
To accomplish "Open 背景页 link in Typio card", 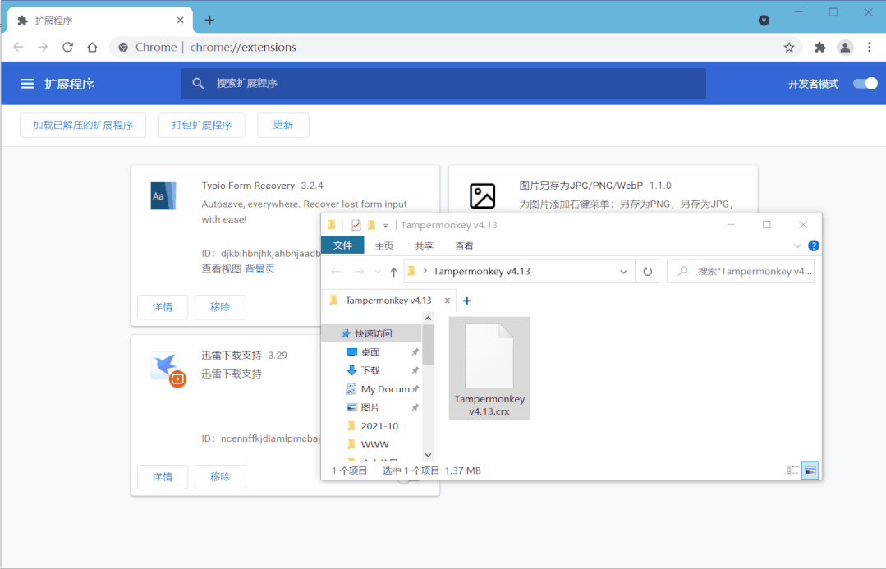I will [260, 269].
